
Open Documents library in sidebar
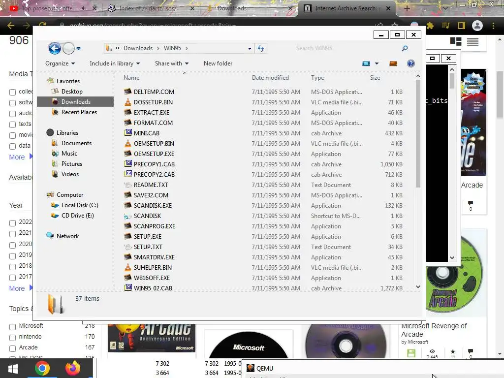76,143
